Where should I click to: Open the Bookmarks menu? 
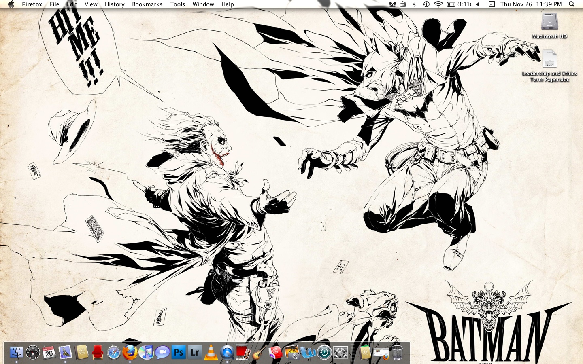tap(147, 4)
